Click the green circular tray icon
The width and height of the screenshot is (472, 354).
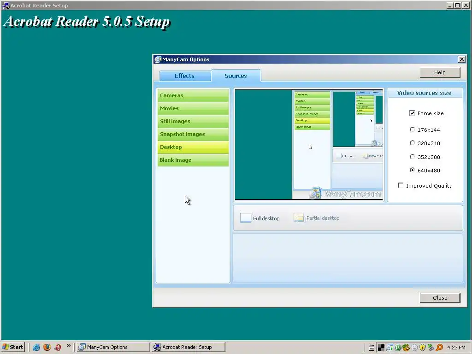click(398, 348)
